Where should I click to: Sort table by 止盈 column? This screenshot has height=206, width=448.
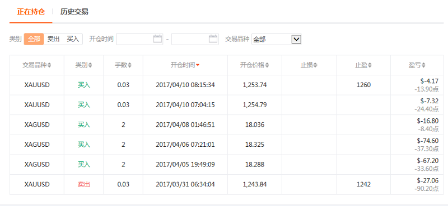point(363,65)
